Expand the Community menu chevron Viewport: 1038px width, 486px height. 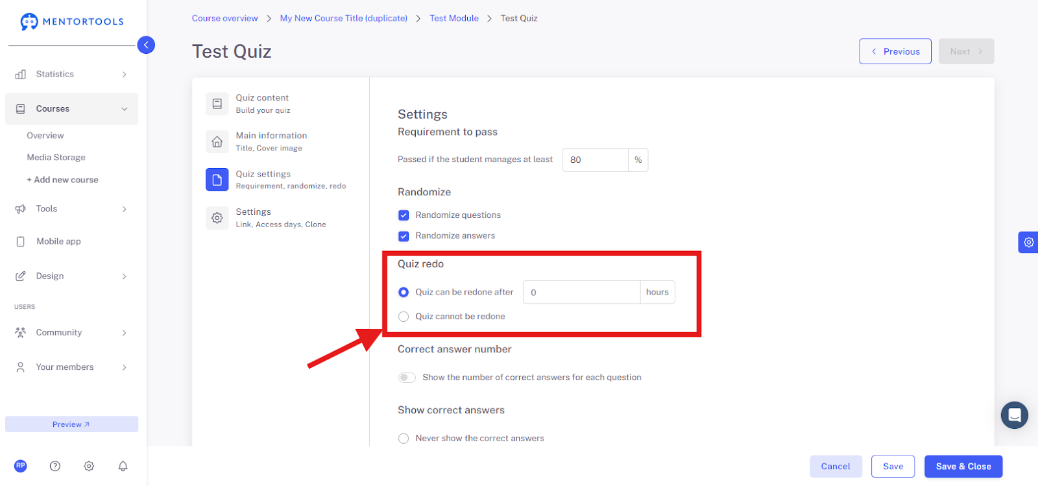click(125, 333)
